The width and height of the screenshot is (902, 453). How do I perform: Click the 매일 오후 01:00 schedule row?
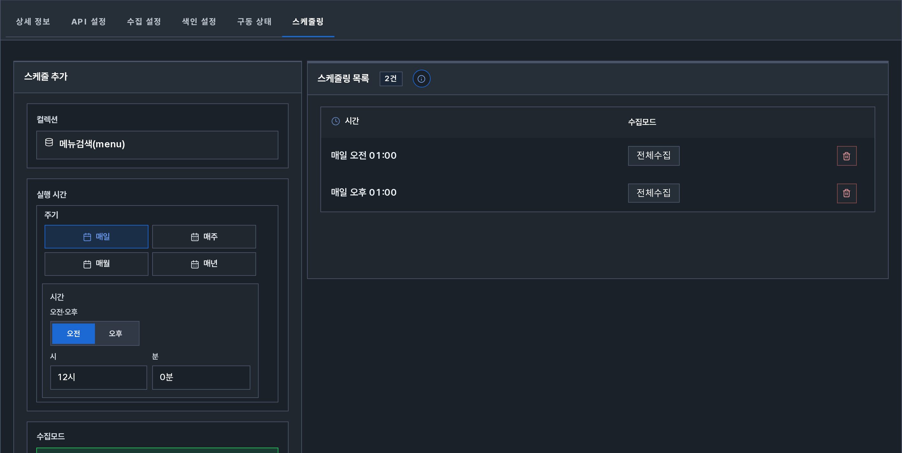[598, 193]
